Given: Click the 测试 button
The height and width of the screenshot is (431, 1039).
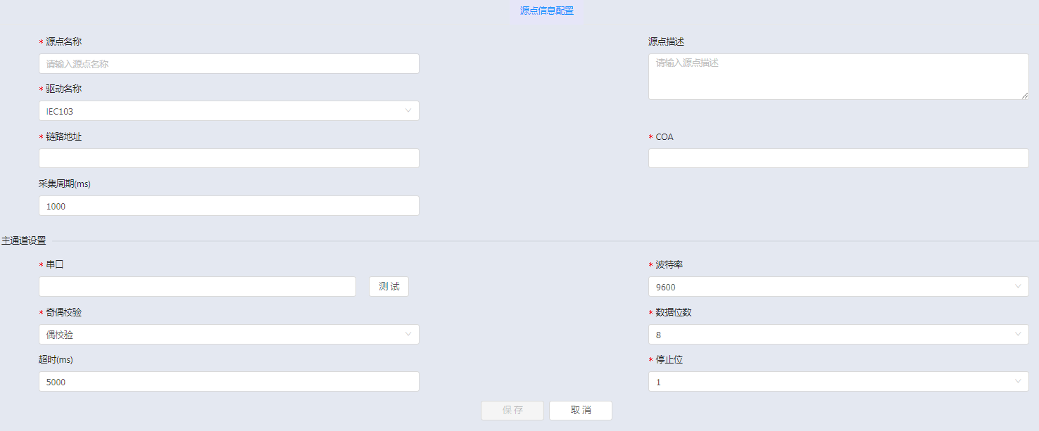Looking at the screenshot, I should (x=389, y=287).
